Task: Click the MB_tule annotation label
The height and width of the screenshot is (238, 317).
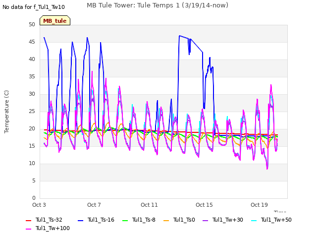Action: (x=55, y=21)
